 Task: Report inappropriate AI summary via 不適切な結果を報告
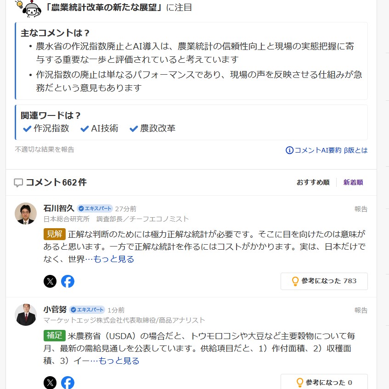pos(45,149)
